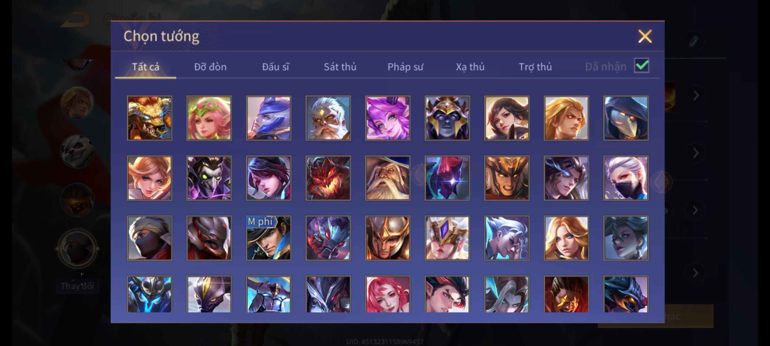This screenshot has width=770, height=346.
Task: Pick the wizard with grey hat and beard
Action: tap(388, 178)
